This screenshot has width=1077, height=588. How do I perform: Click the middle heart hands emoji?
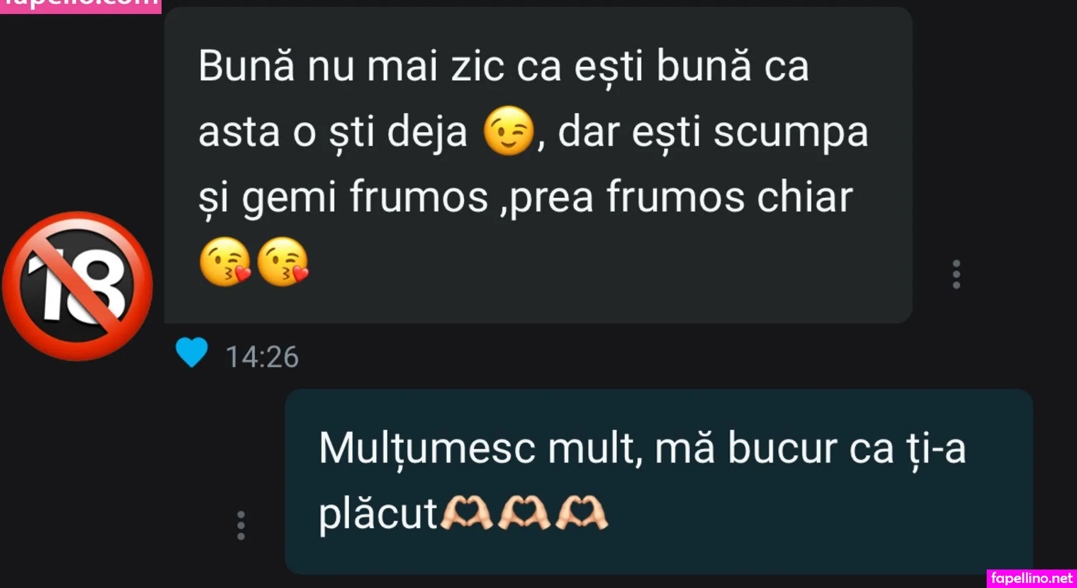pos(524,512)
